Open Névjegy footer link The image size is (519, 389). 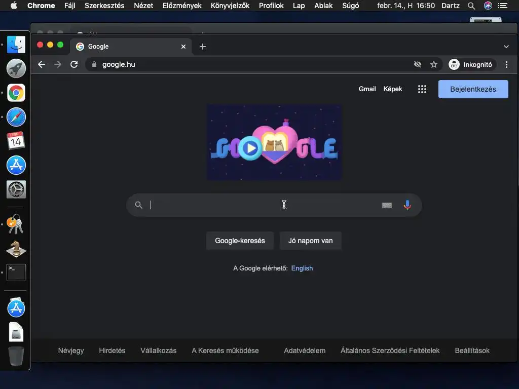(x=71, y=351)
